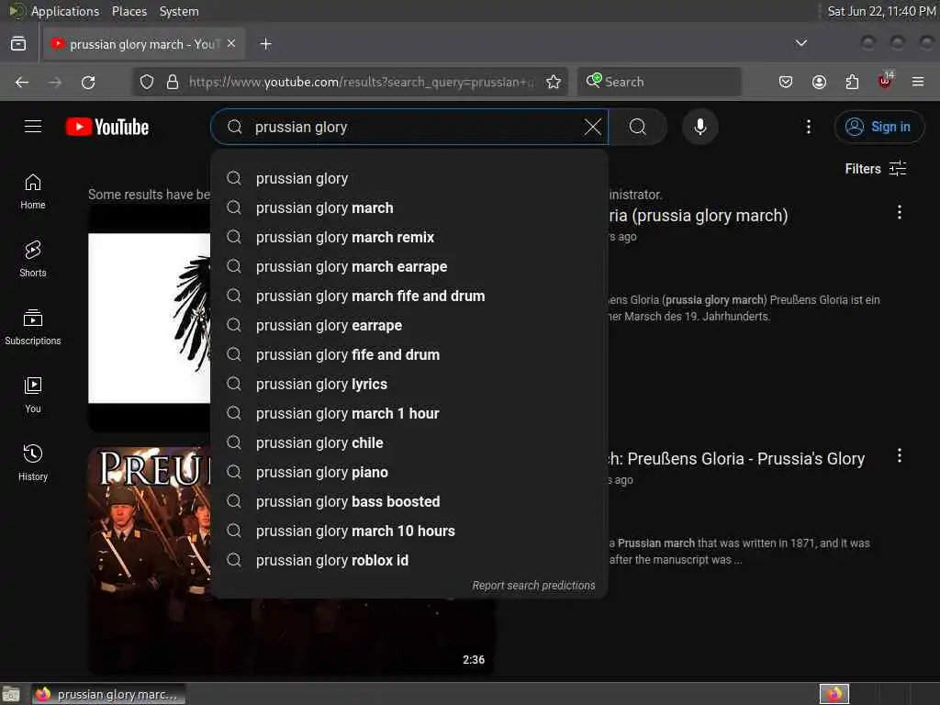
Task: Select suggestion 'prussian glory'
Action: pyautogui.click(x=409, y=178)
